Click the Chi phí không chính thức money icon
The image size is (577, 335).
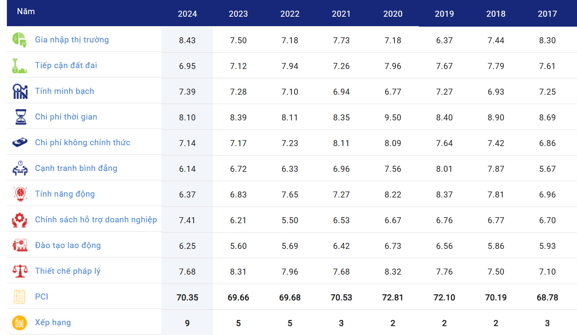tap(20, 143)
